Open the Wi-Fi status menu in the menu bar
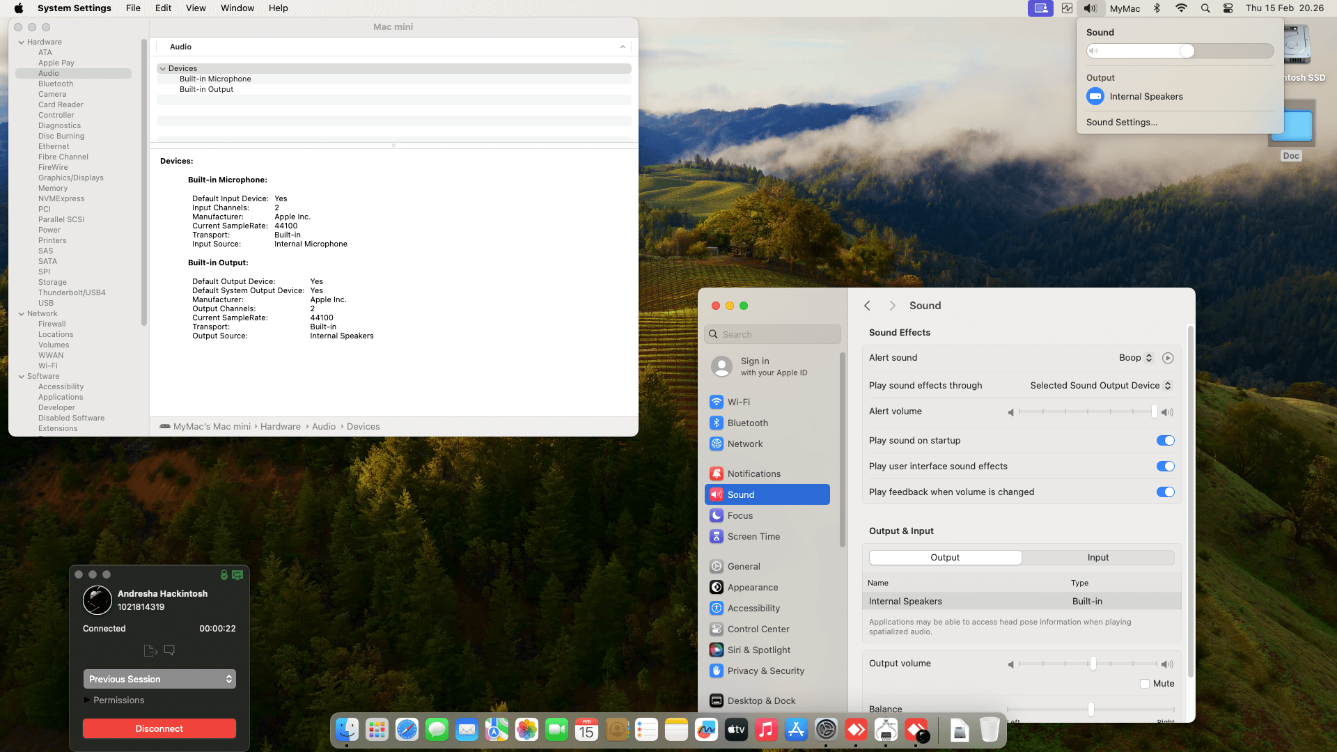 pos(1181,8)
